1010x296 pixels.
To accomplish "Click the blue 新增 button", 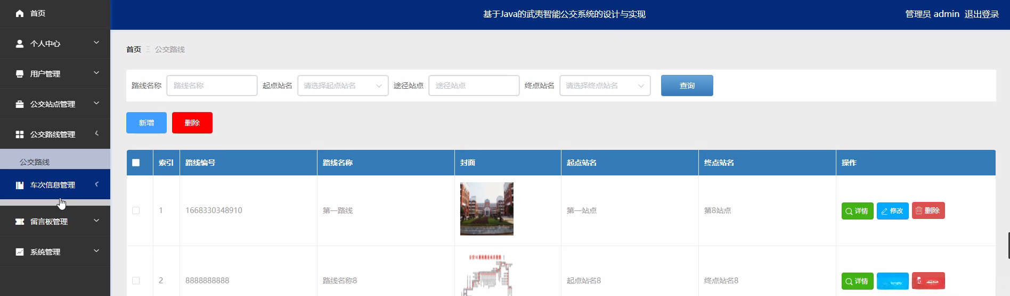I will [x=146, y=123].
